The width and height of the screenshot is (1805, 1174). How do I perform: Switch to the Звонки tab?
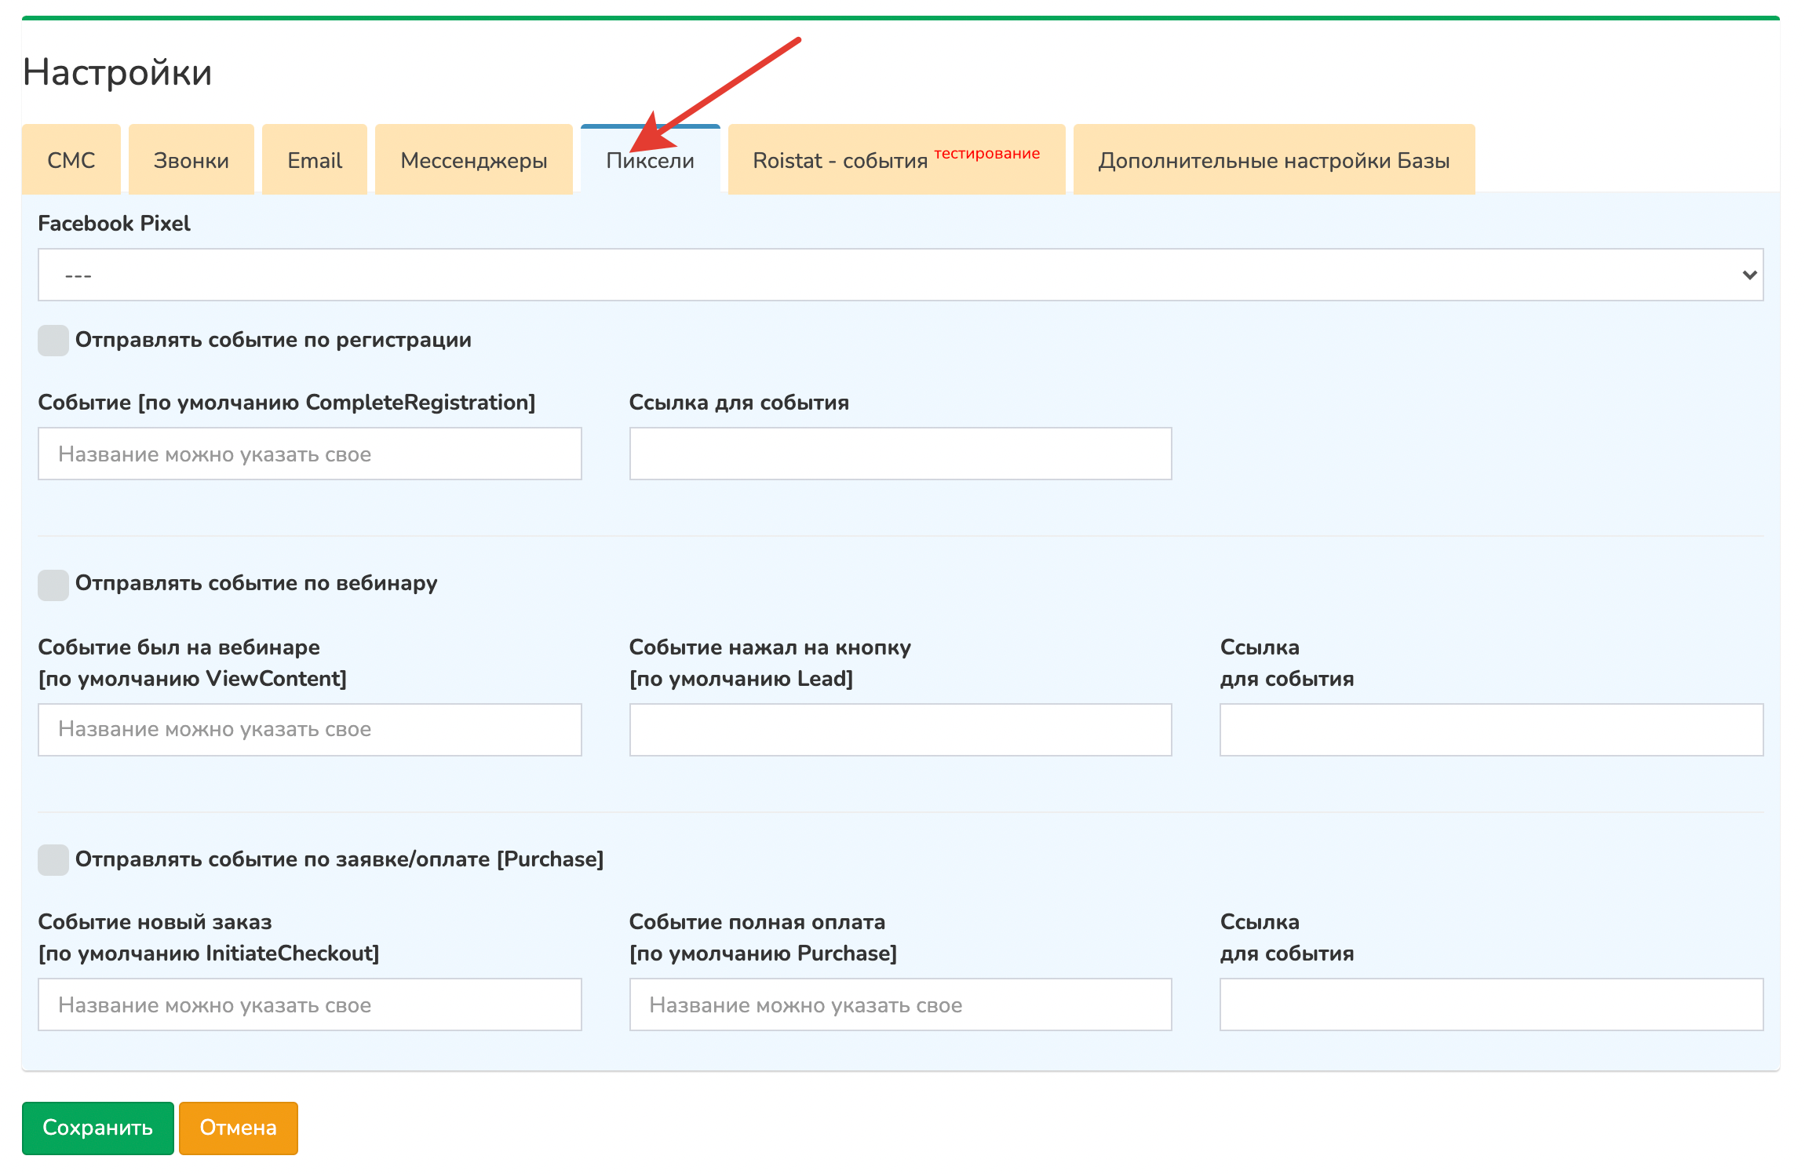tap(191, 160)
